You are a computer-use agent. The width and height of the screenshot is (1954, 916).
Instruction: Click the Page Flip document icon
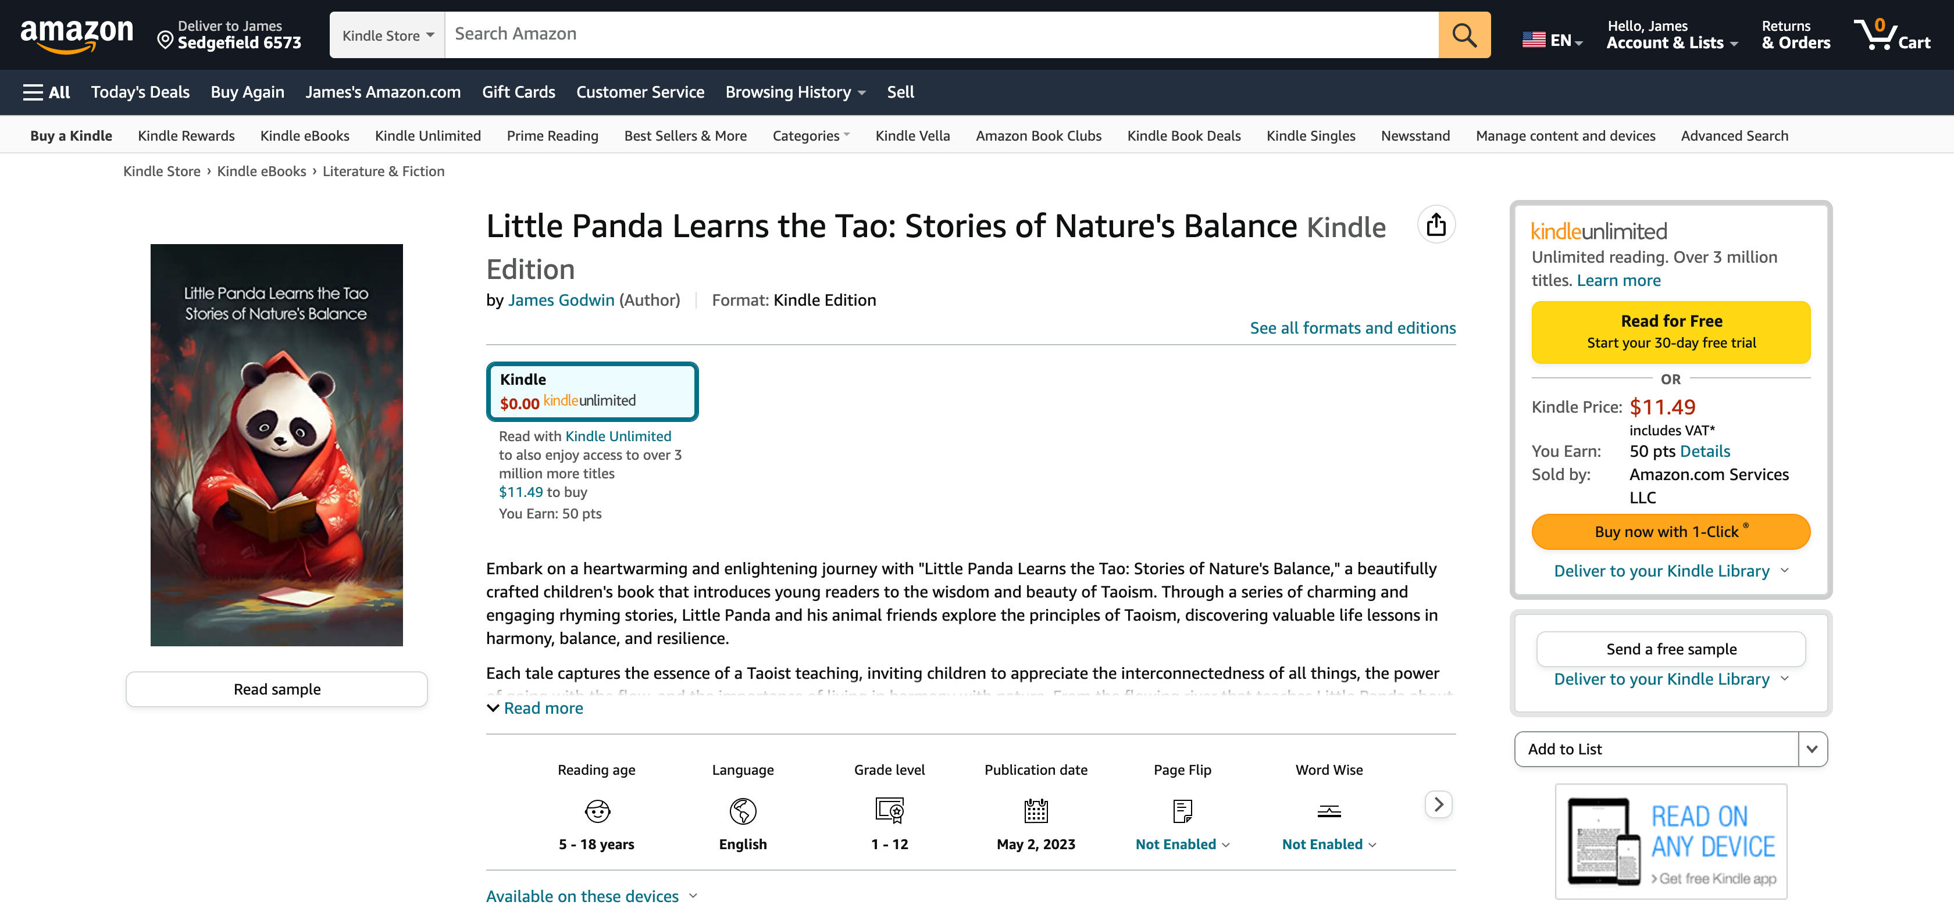tap(1182, 811)
